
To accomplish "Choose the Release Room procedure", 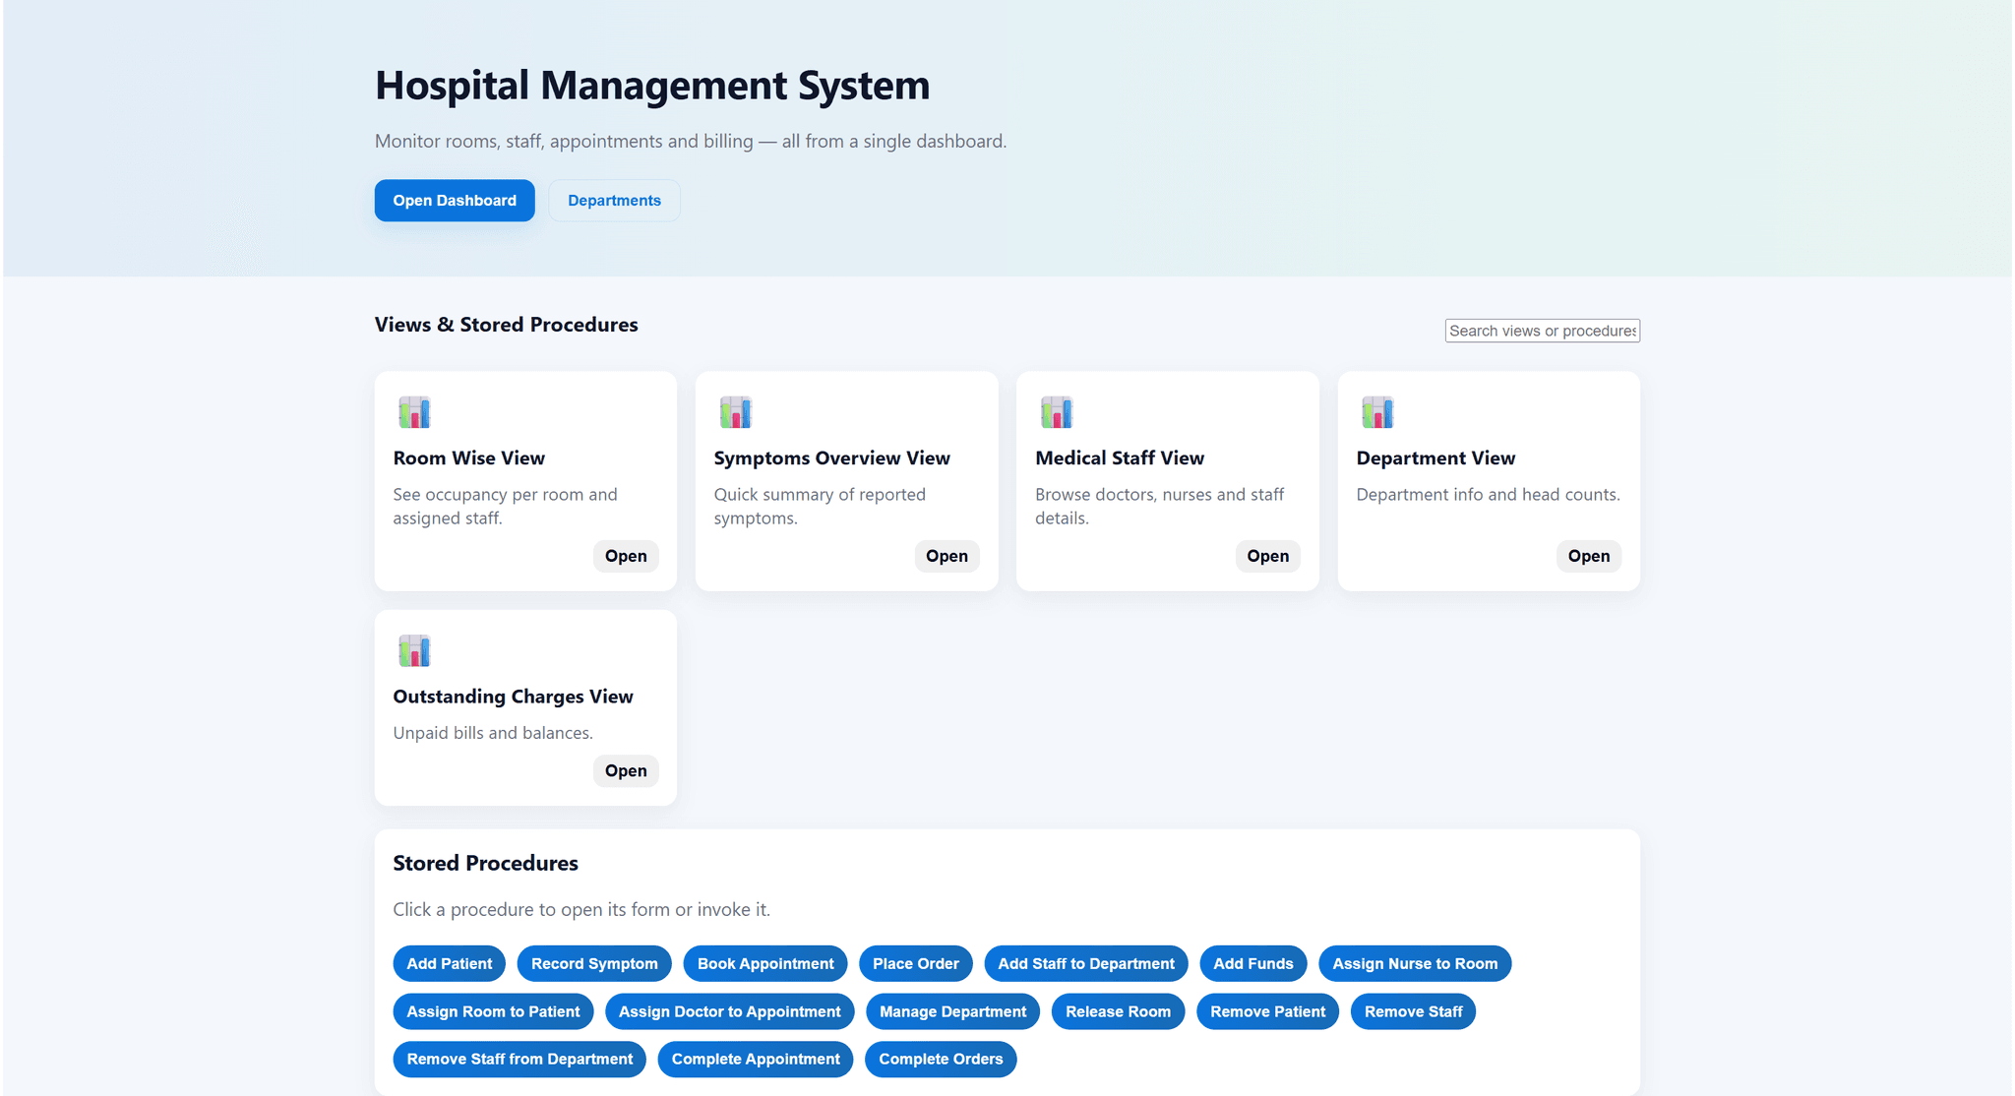I will pyautogui.click(x=1118, y=1011).
